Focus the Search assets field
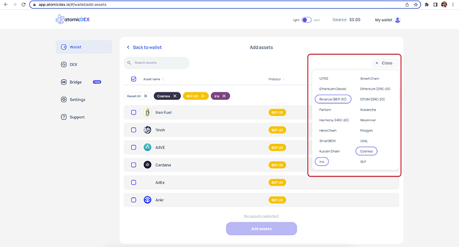The width and height of the screenshot is (459, 247). [156, 63]
